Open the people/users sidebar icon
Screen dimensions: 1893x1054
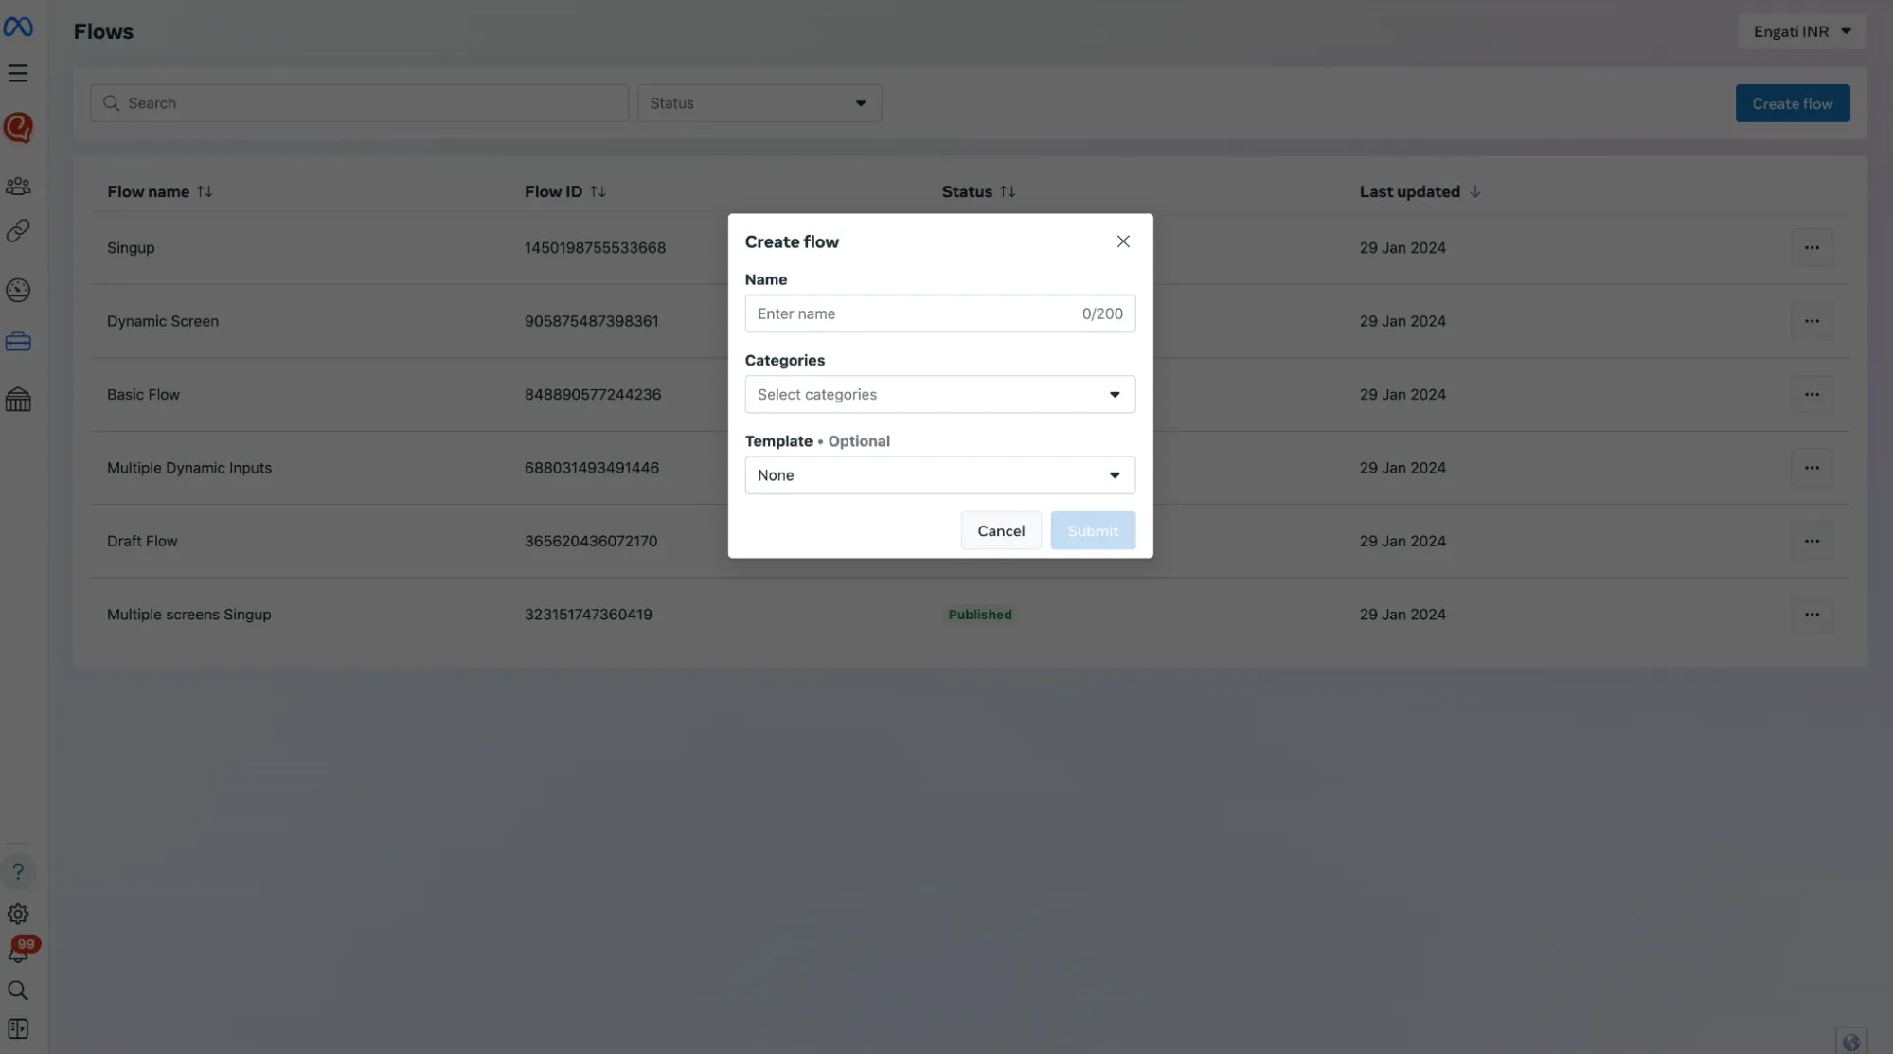[18, 186]
